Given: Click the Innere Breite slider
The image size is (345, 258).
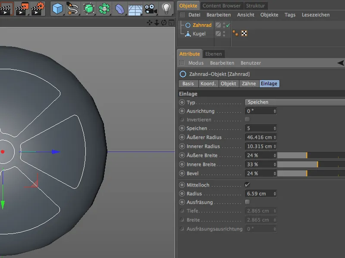Looking at the screenshot, I should click(x=311, y=164).
